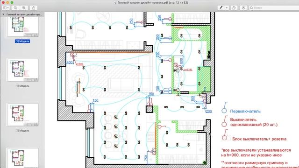Open the highlight color dropdown arrow
The height and width of the screenshot is (168, 299).
[x=227, y=8]
